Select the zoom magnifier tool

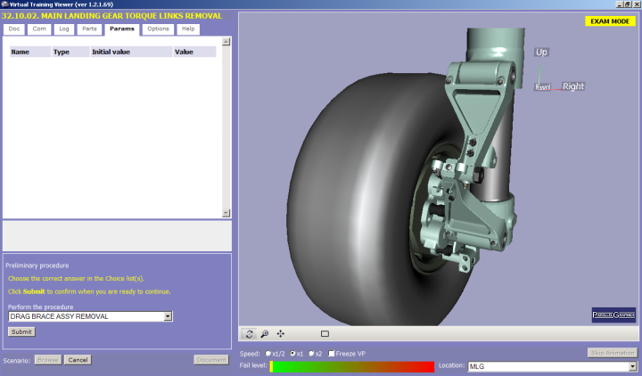[265, 333]
